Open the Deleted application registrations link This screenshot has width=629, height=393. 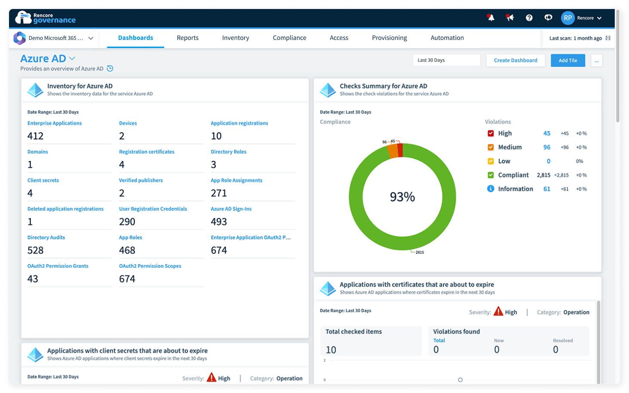click(x=65, y=209)
